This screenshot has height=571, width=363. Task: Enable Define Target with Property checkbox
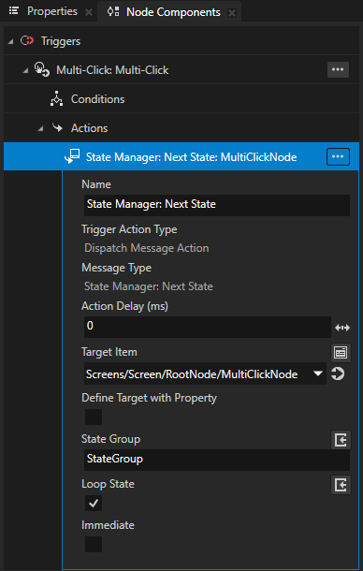tap(94, 417)
